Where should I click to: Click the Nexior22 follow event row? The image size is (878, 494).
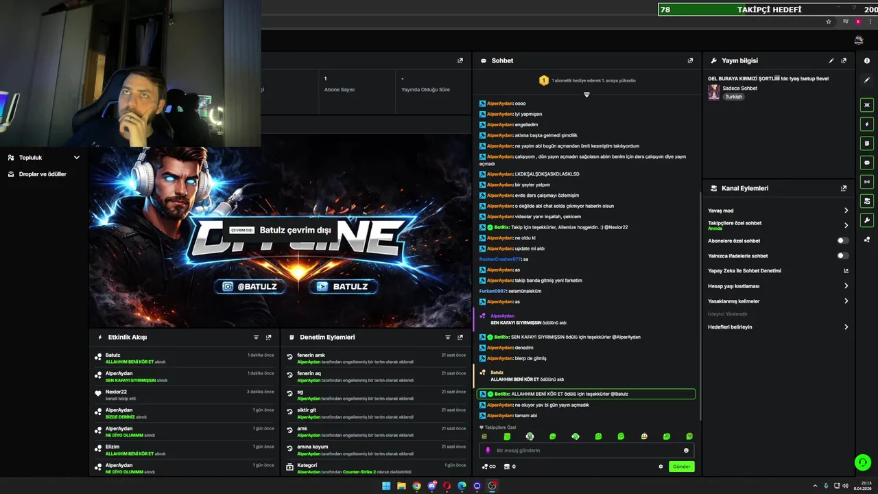[x=185, y=395]
